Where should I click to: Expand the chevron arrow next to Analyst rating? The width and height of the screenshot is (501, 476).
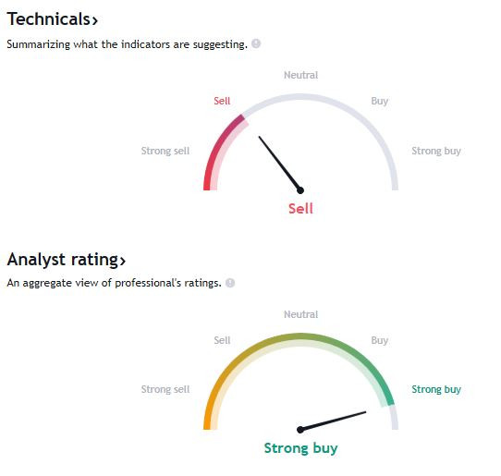click(123, 261)
